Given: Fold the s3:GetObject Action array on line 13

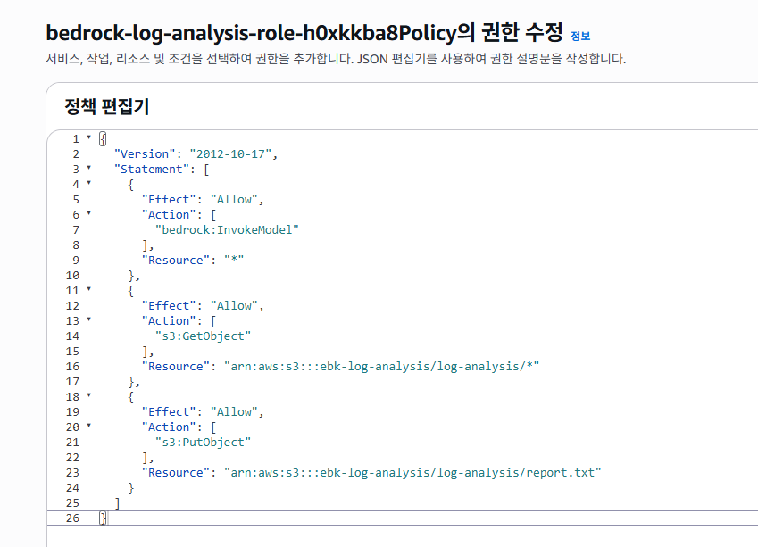Looking at the screenshot, I should click(88, 319).
